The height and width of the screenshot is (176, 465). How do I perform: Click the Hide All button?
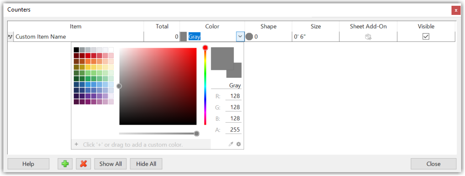[146, 163]
